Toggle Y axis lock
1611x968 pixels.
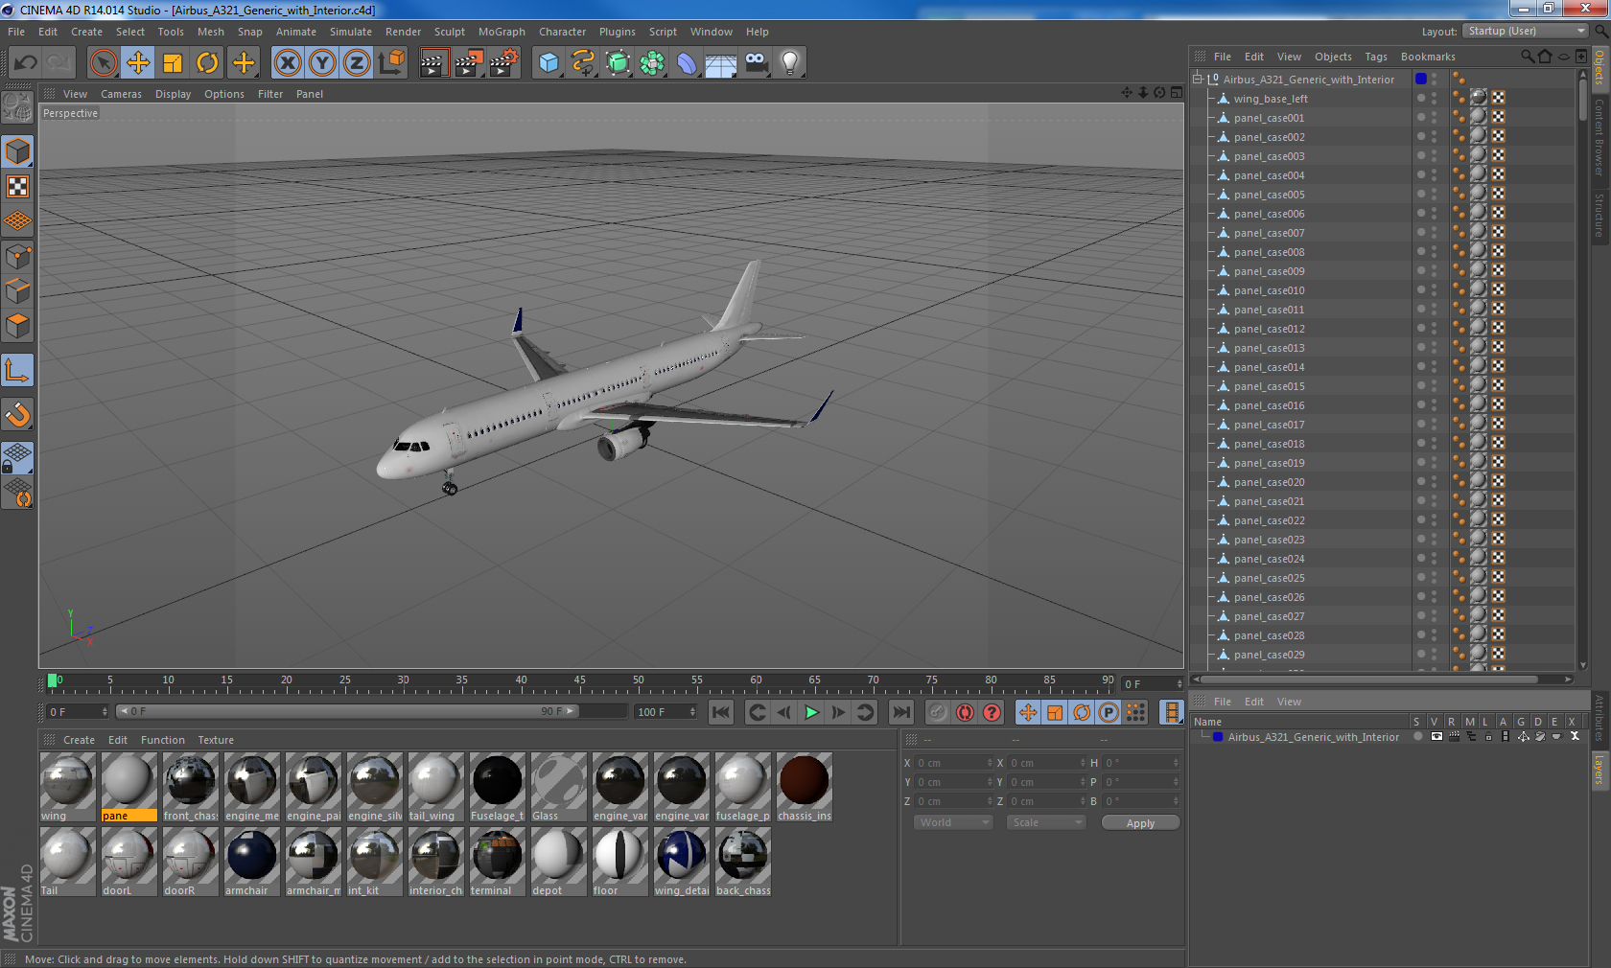pyautogui.click(x=322, y=63)
